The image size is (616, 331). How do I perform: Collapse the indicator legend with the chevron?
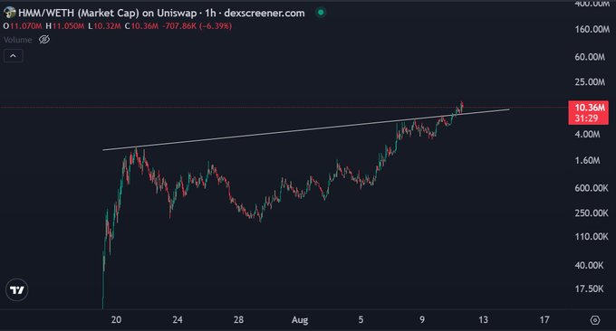point(13,56)
